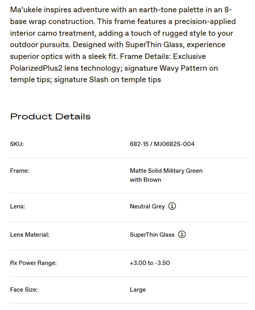Click the Face Size label
255x310 pixels.
point(24,290)
